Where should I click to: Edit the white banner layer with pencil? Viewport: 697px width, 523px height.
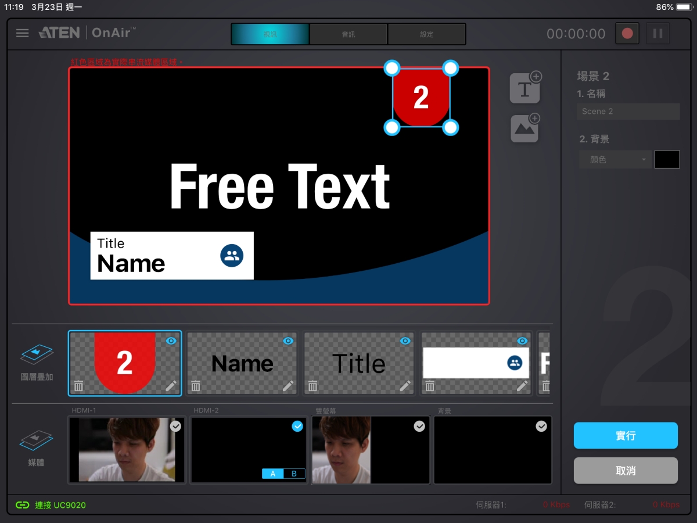[x=522, y=386]
